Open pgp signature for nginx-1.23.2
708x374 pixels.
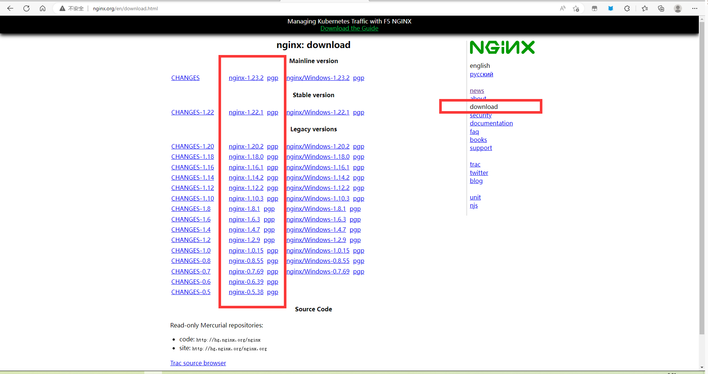click(x=272, y=78)
